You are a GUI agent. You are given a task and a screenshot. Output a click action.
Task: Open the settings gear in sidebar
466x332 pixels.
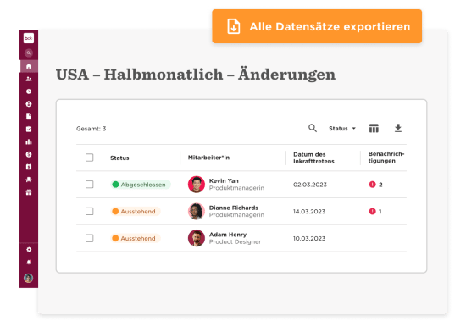(29, 250)
